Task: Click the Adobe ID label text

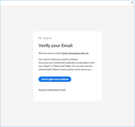Action: coord(48,38)
